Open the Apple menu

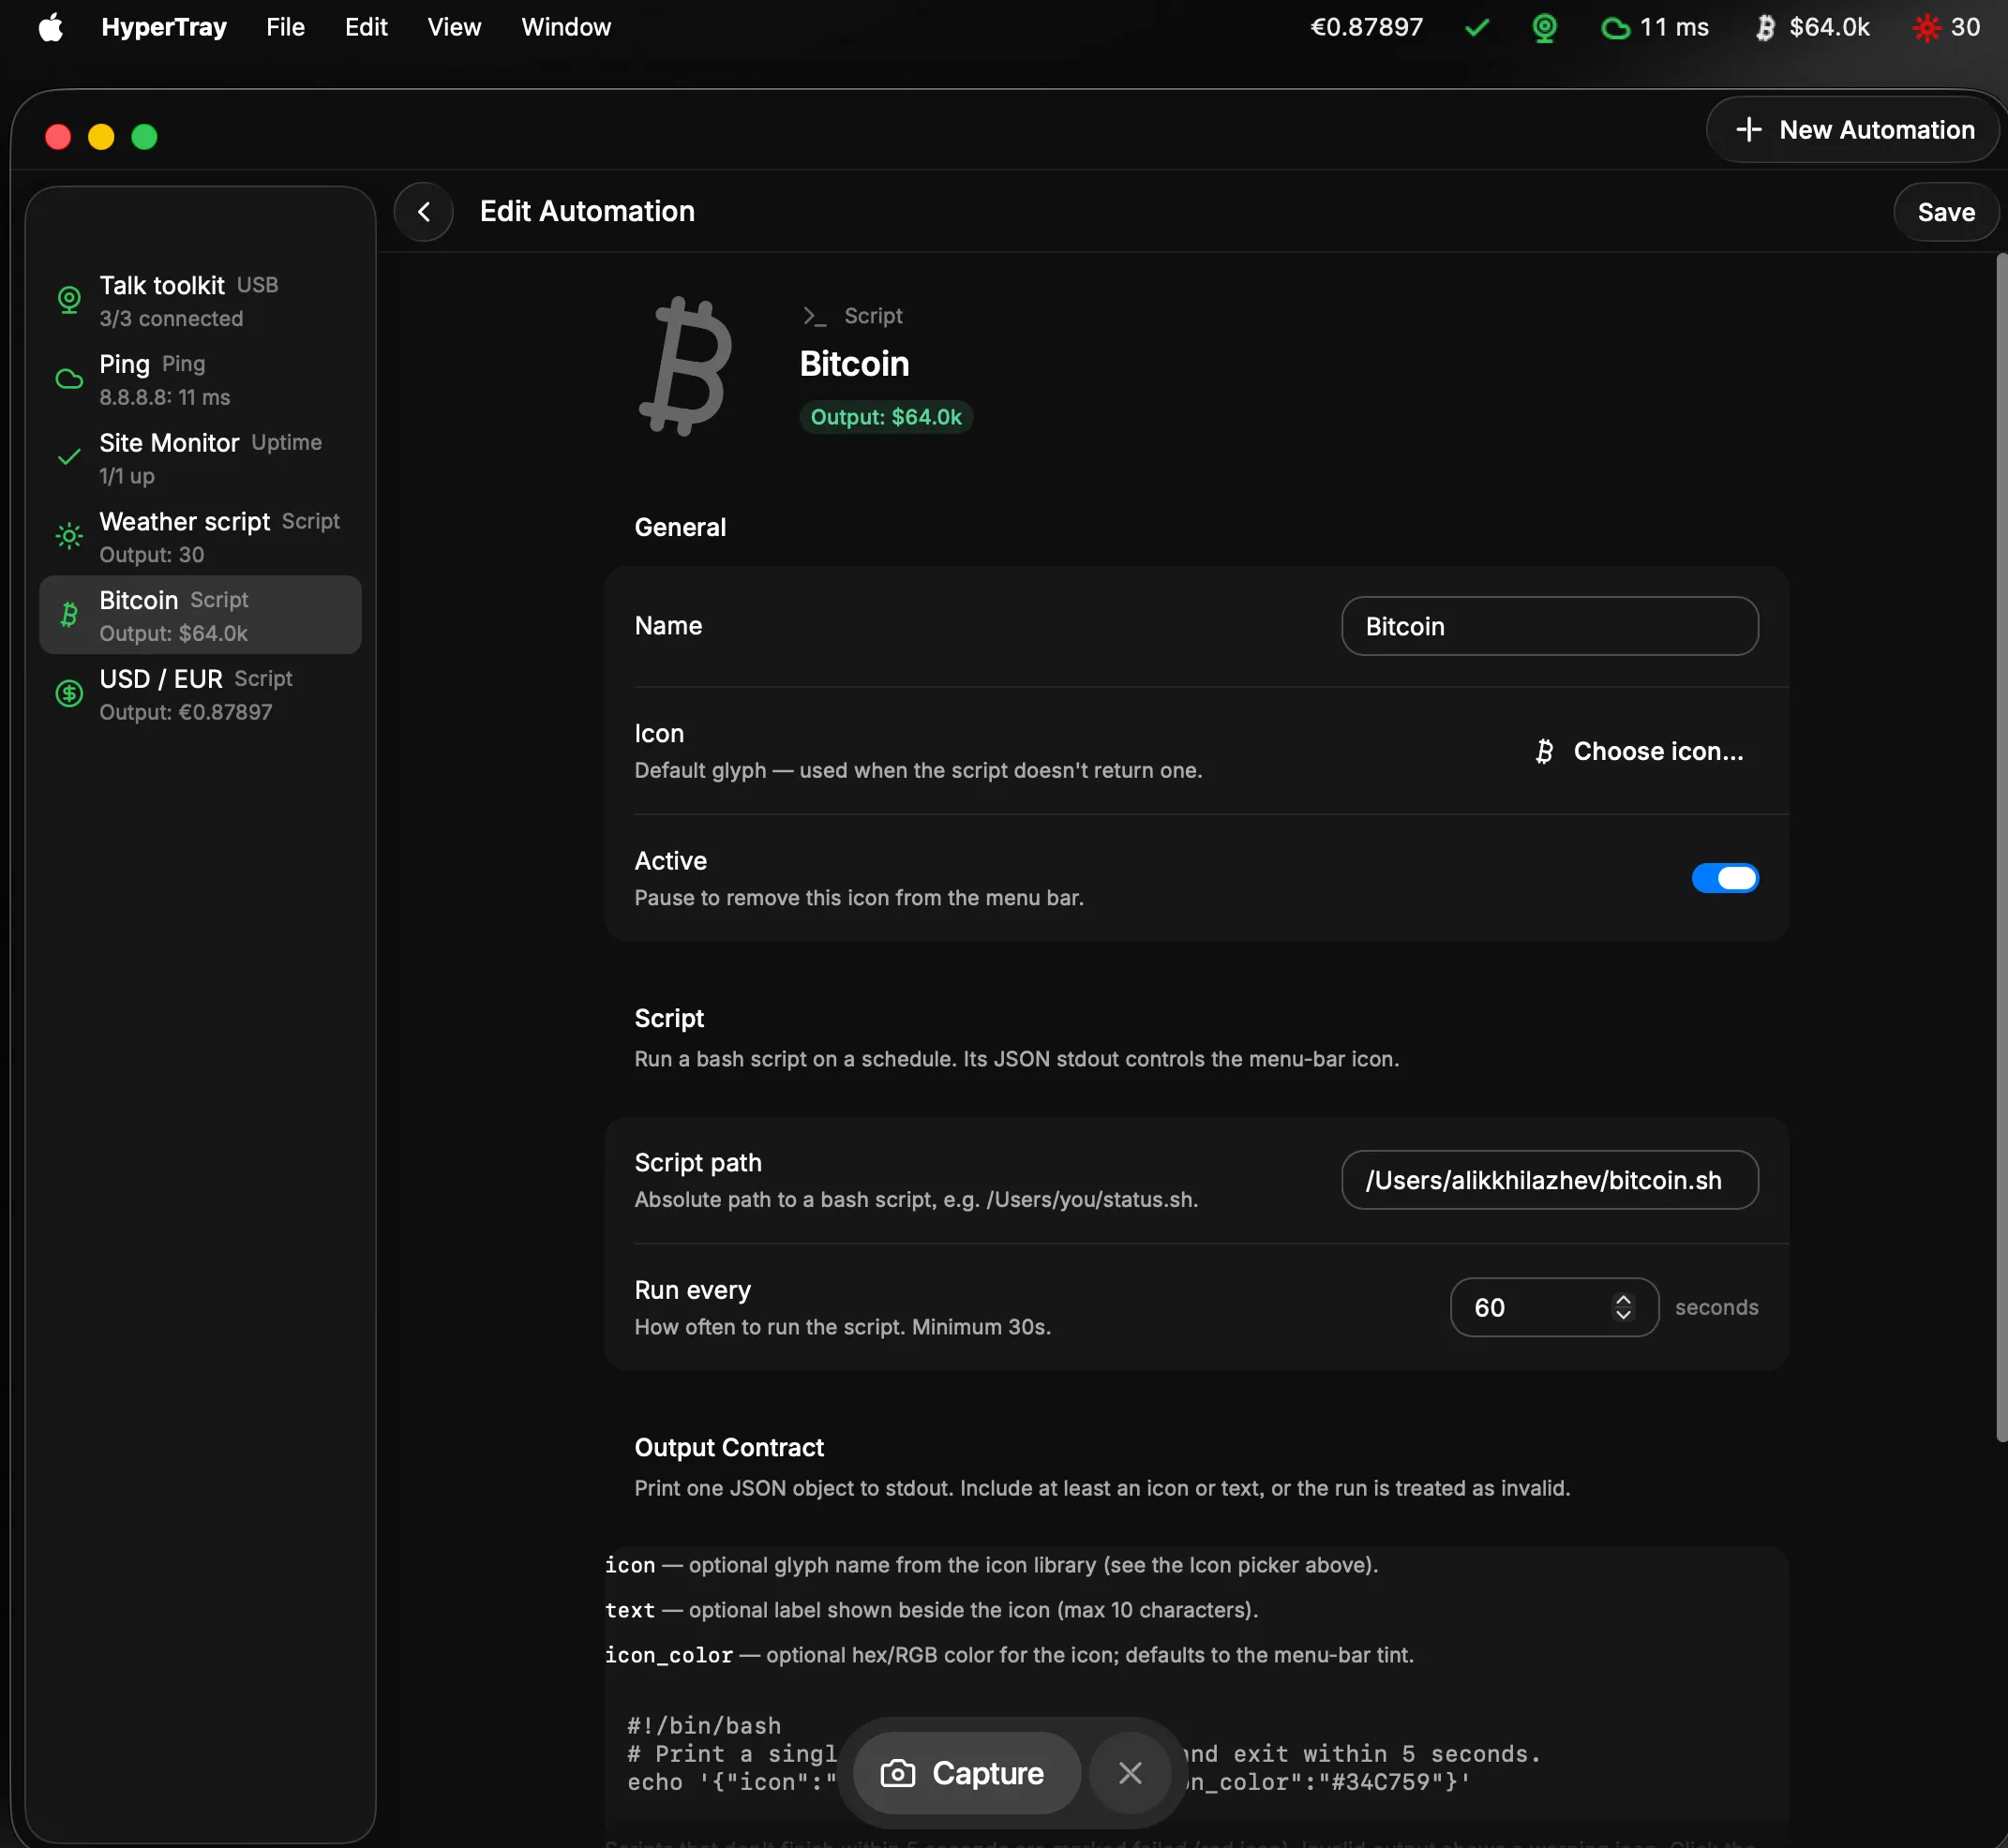(50, 27)
